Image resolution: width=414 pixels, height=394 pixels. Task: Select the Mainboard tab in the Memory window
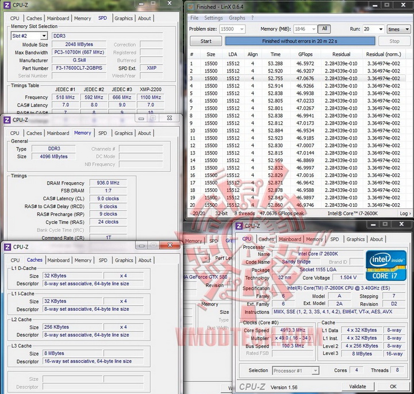[58, 133]
